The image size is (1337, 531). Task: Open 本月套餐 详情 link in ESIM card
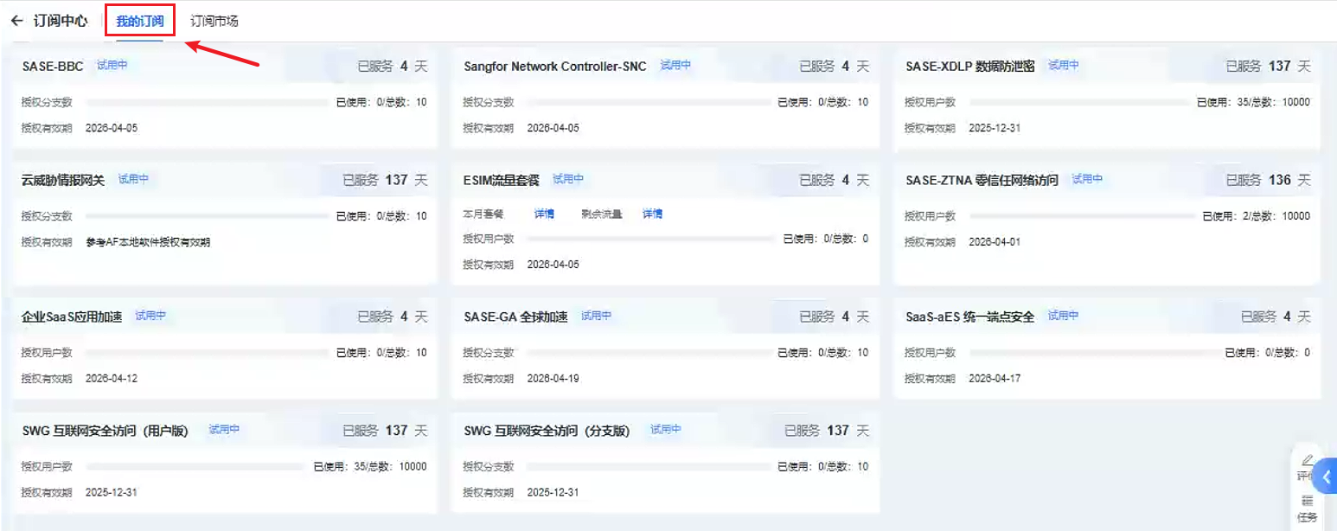tap(544, 214)
